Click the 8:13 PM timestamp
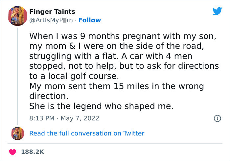The image size is (230, 161). click(42, 118)
